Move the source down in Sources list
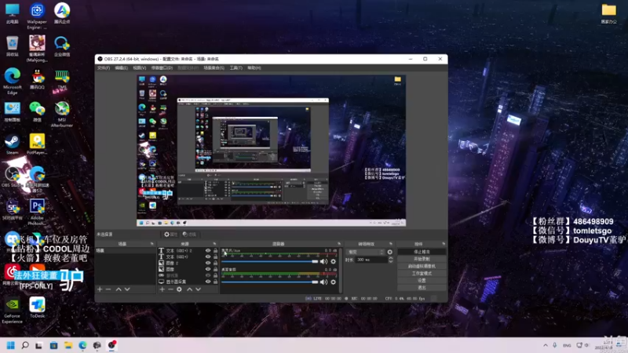The width and height of the screenshot is (628, 353). pos(199,289)
